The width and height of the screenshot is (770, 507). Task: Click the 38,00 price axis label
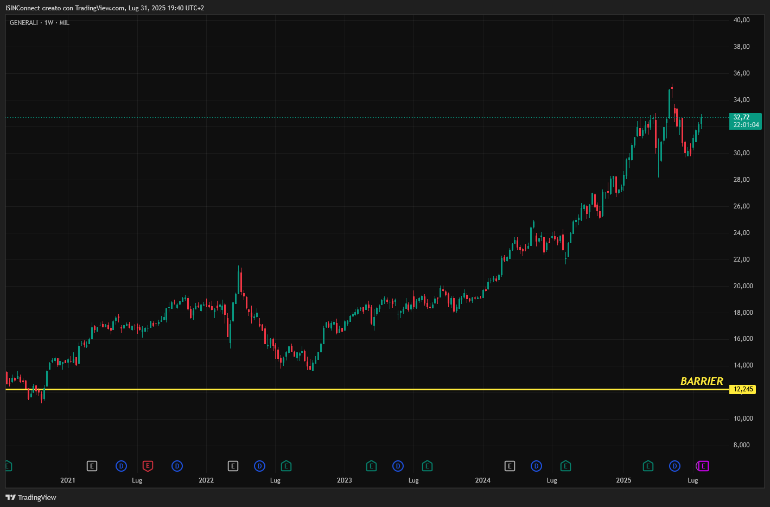click(x=741, y=47)
